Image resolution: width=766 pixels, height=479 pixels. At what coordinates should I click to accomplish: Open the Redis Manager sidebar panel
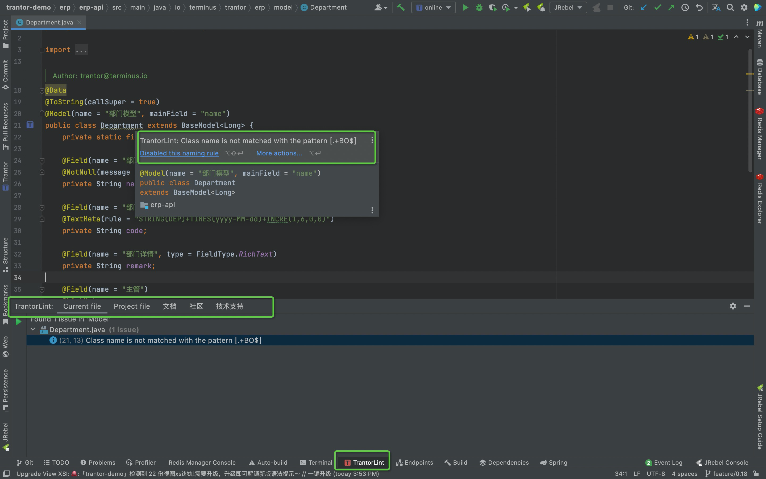coord(759,133)
